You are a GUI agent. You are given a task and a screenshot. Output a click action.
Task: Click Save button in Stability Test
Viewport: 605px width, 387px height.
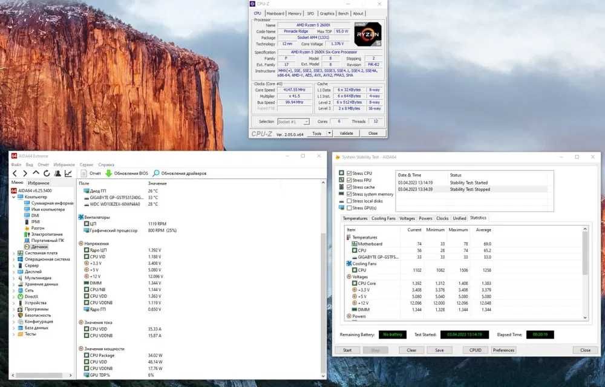pyautogui.click(x=439, y=350)
